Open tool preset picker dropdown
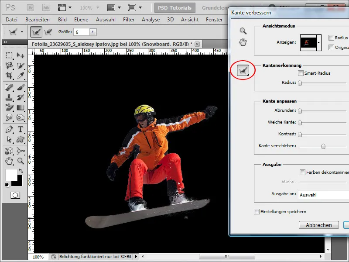This screenshot has height=262, width=349. pyautogui.click(x=22, y=32)
